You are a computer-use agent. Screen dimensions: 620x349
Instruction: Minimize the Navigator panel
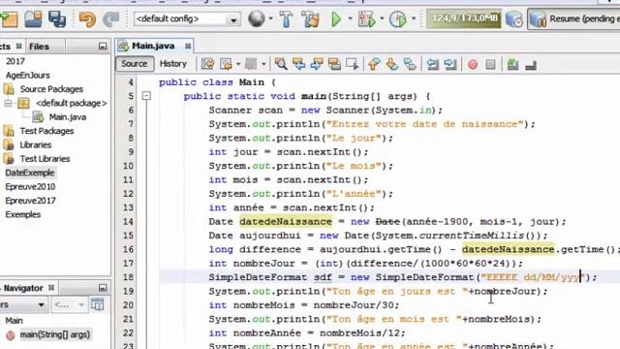pos(103,288)
